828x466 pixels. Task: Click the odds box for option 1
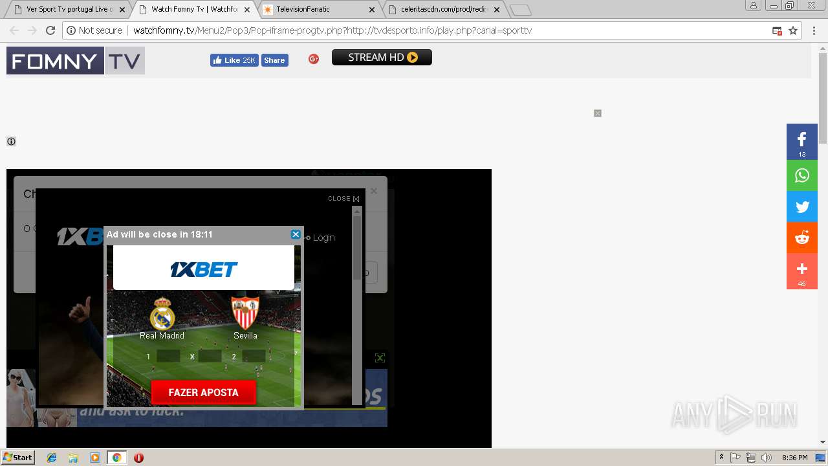168,356
